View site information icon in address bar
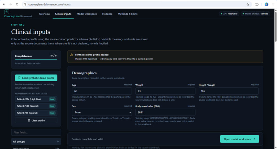This screenshot has height=149, width=277. [25, 4]
